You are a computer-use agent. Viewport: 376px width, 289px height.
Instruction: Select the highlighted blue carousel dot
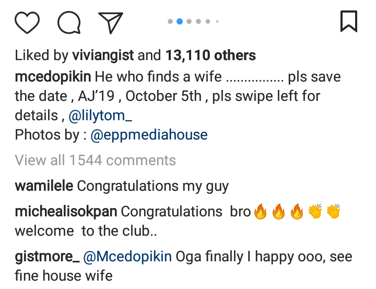pos(180,21)
